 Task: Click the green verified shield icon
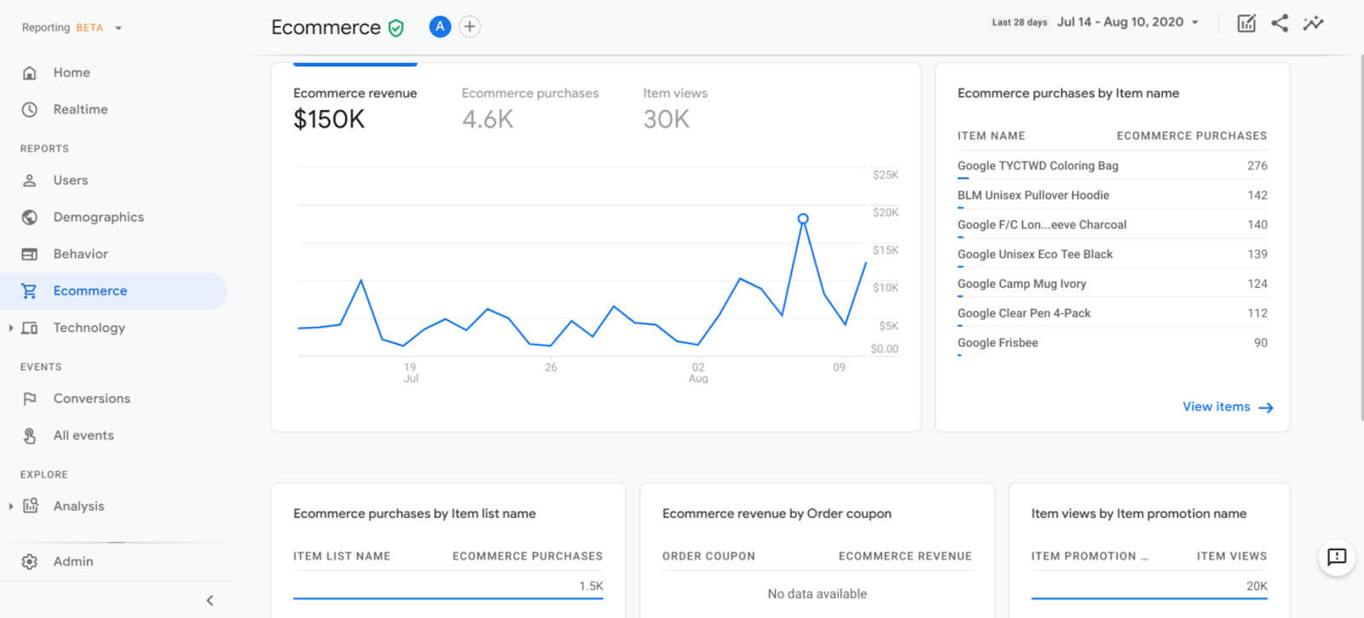pyautogui.click(x=396, y=28)
